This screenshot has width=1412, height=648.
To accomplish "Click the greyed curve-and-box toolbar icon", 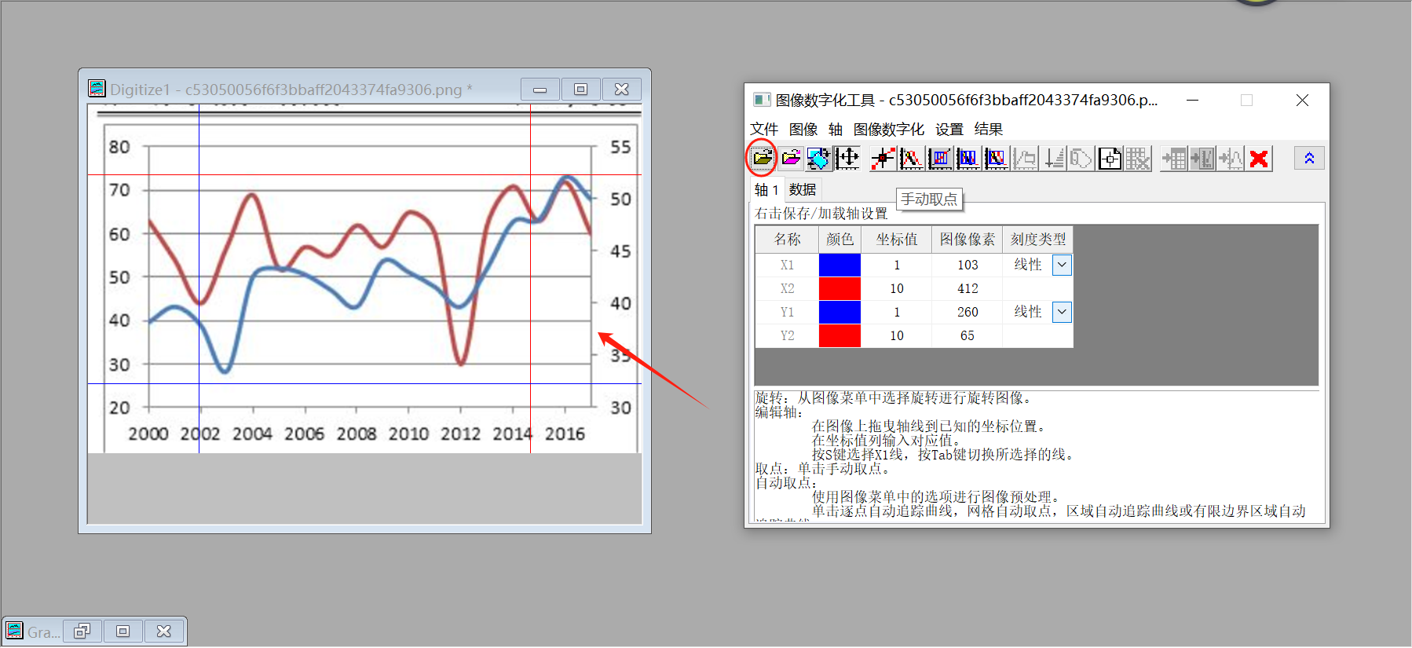I will click(x=1025, y=159).
